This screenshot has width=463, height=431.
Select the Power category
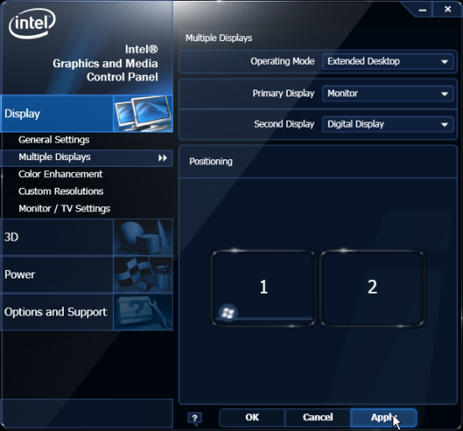[86, 274]
